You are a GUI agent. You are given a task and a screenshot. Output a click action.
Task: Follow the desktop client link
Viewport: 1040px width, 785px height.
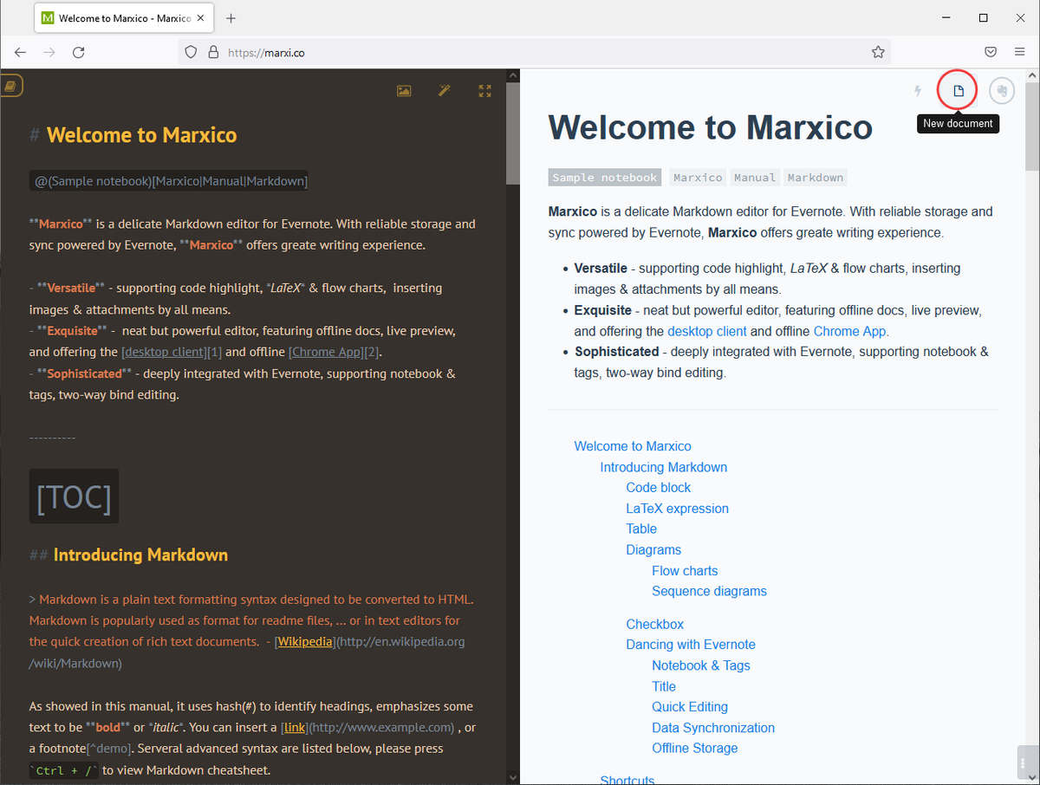pos(706,331)
